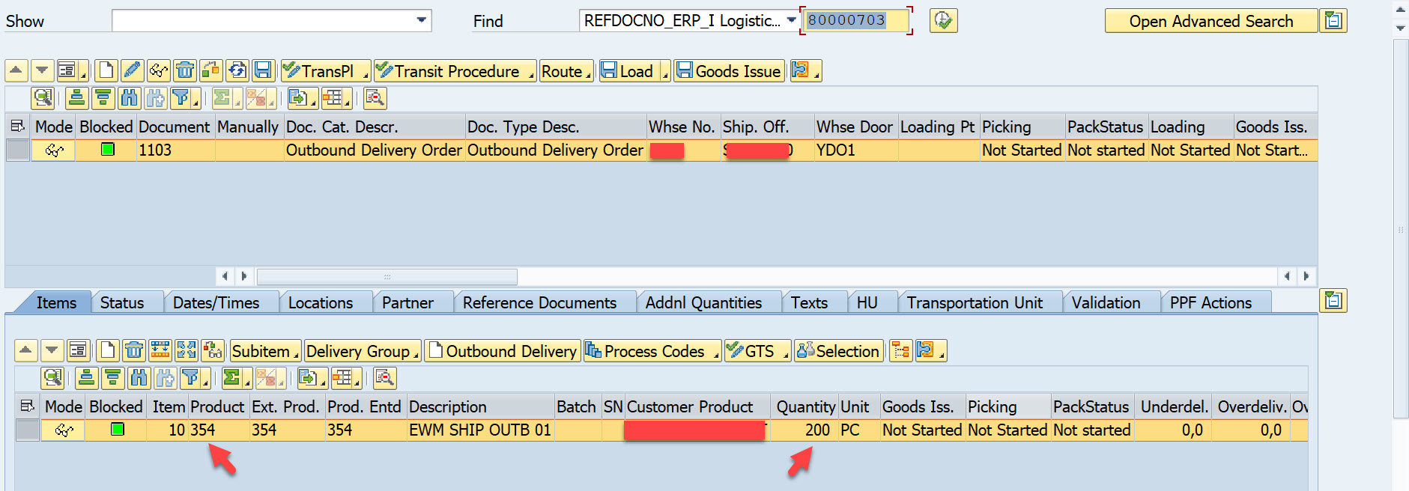The width and height of the screenshot is (1409, 491).
Task: Click the print preview icon in header grid
Action: pos(375,98)
